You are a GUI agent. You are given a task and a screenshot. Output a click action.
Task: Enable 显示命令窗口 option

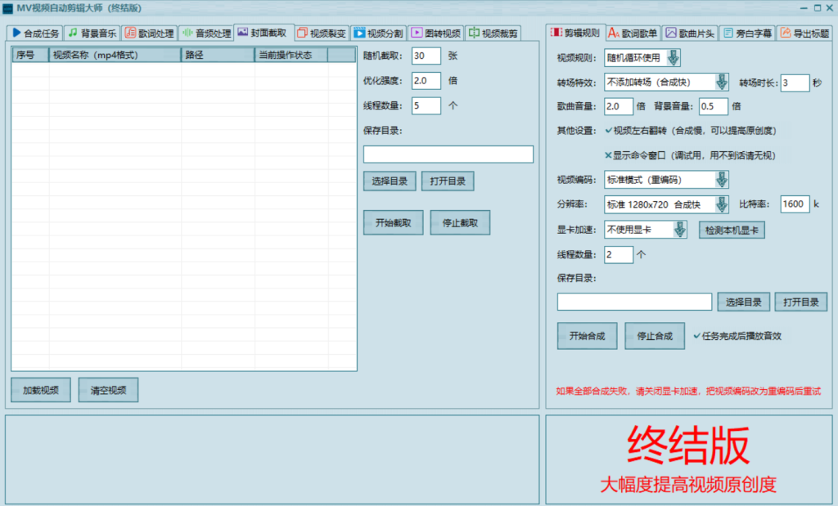[x=608, y=155]
